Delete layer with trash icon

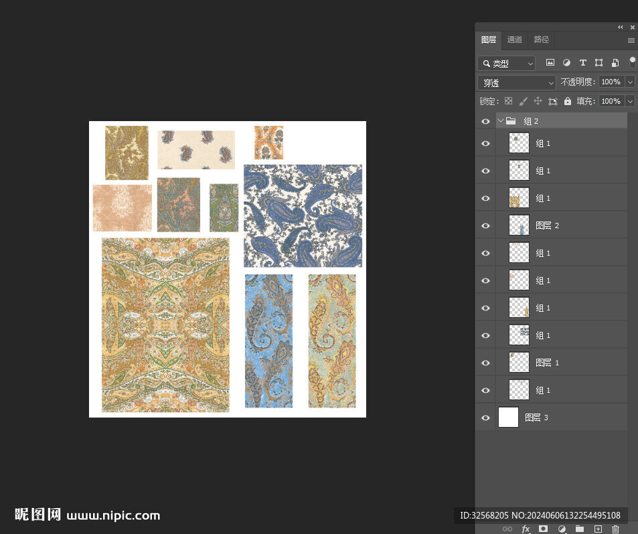[x=616, y=529]
